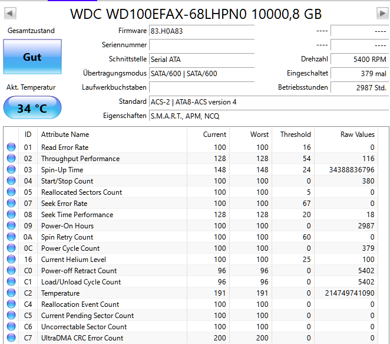Click status orb of Read Error Rate

click(x=11, y=147)
